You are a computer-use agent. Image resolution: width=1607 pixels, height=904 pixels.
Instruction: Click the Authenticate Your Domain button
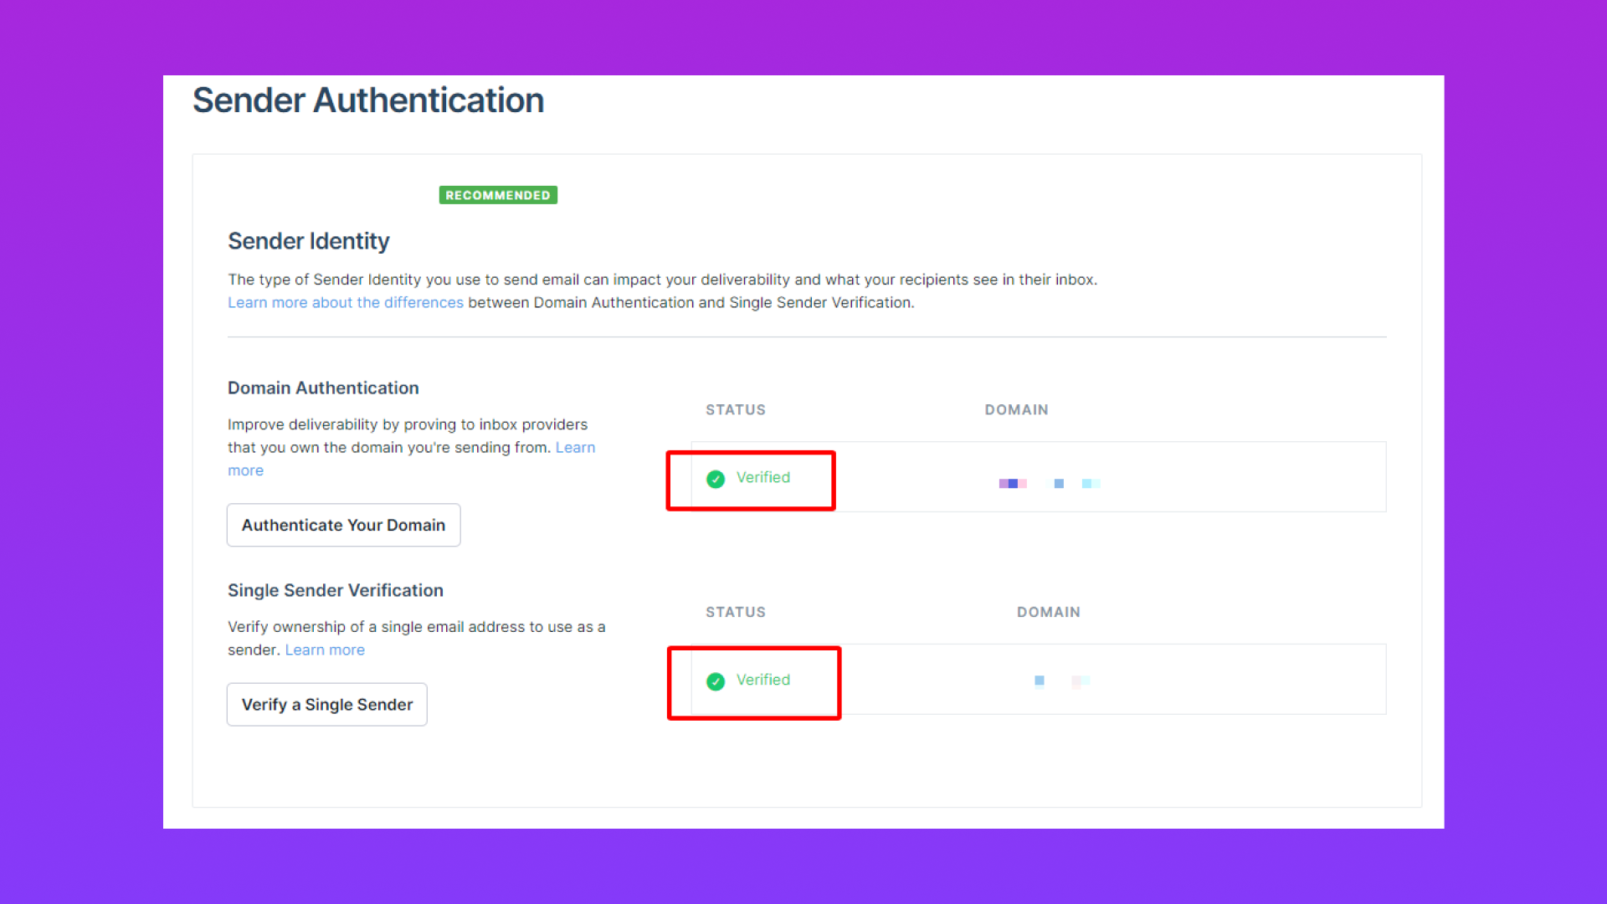tap(343, 525)
